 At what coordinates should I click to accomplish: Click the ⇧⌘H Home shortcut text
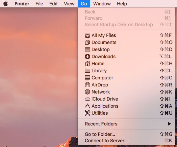(x=166, y=64)
